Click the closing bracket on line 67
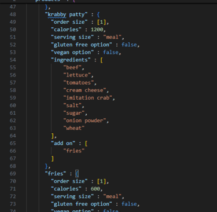This screenshot has width=217, height=212. 53,159
